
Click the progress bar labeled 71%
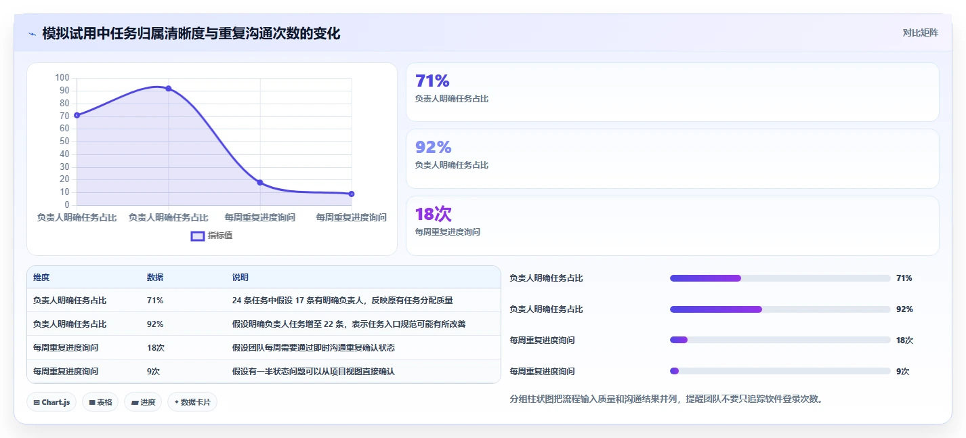[780, 278]
